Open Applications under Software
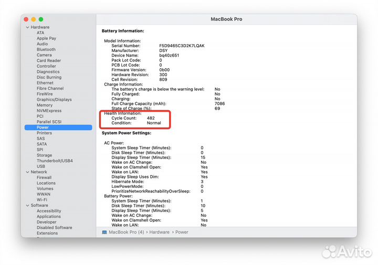378x265 pixels. [x=48, y=216]
